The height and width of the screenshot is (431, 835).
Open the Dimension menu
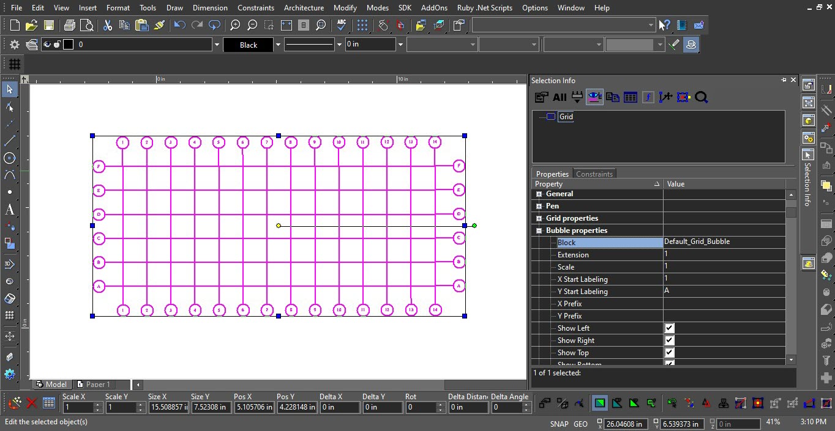point(210,8)
